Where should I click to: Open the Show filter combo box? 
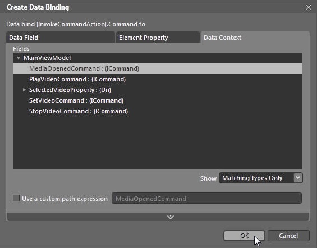[260, 178]
